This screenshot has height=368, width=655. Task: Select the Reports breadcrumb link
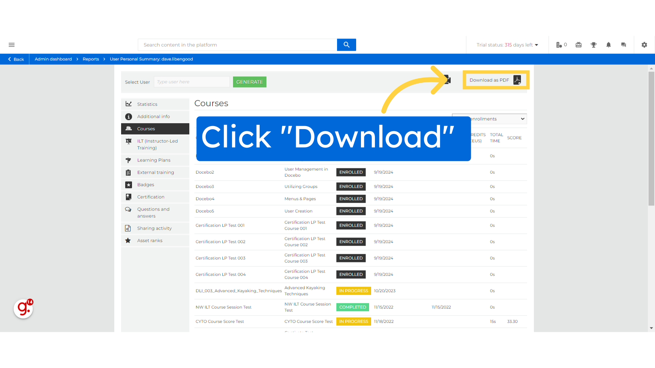[90, 59]
